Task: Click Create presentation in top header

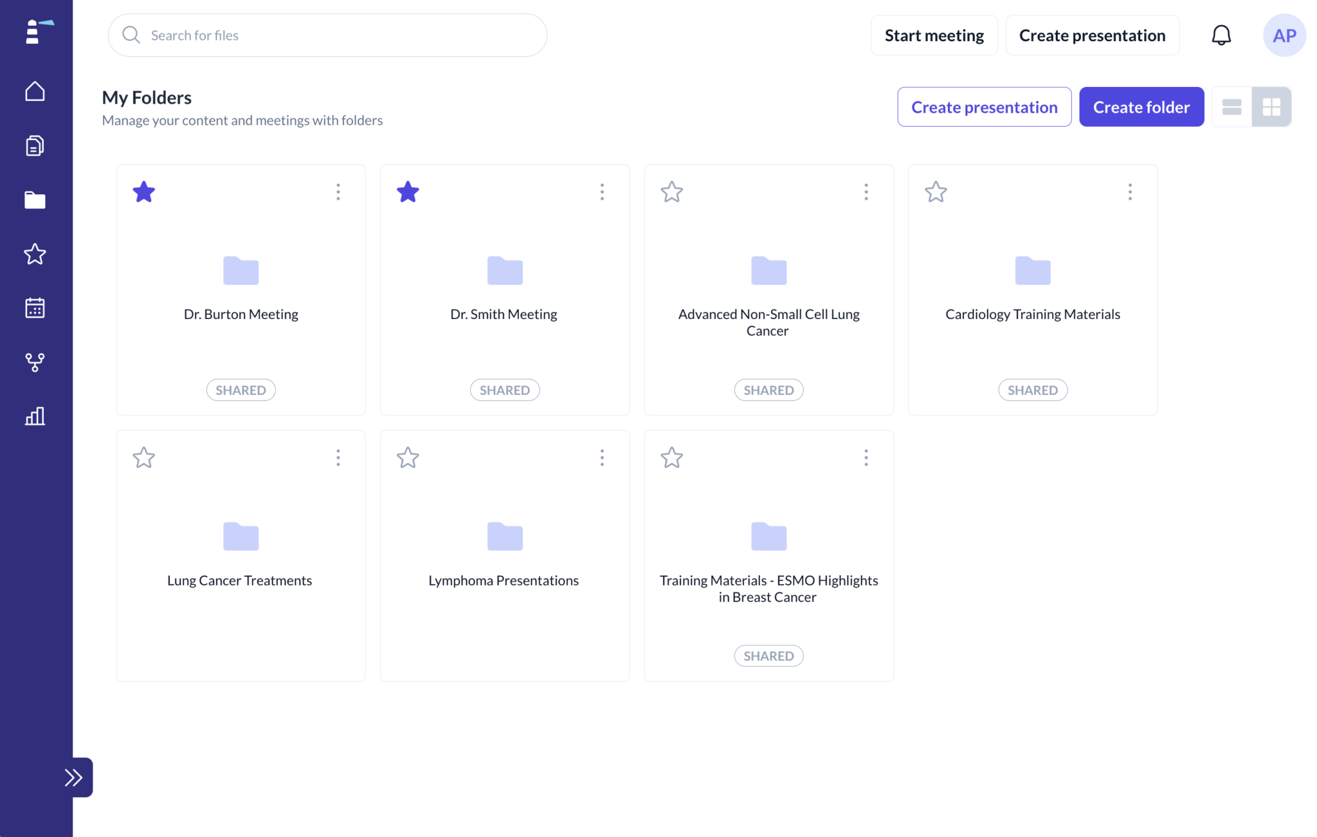Action: point(1092,35)
